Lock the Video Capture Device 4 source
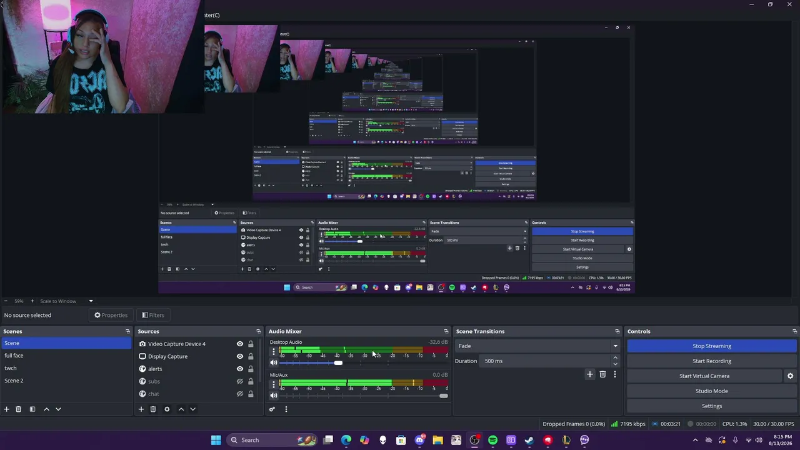This screenshot has width=800, height=450. coord(251,344)
